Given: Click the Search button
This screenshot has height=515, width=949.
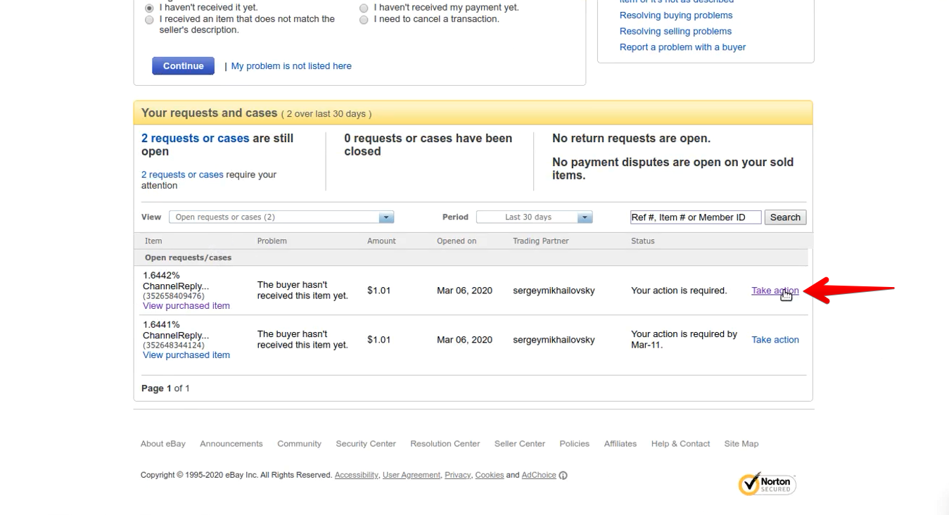Looking at the screenshot, I should click(x=785, y=217).
